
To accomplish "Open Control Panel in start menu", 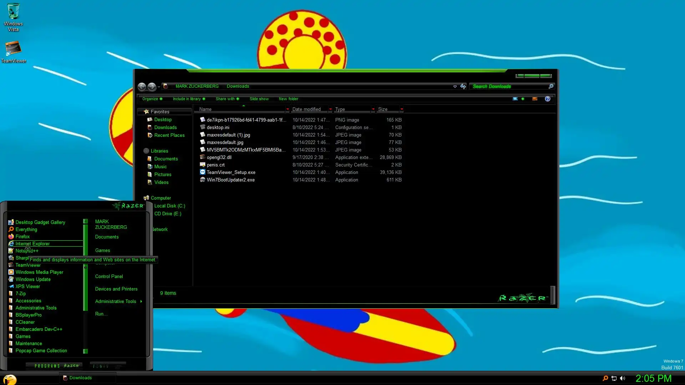I will (109, 276).
